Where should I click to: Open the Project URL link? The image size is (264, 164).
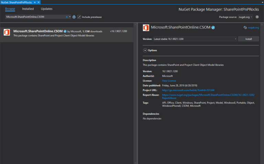click(x=188, y=90)
